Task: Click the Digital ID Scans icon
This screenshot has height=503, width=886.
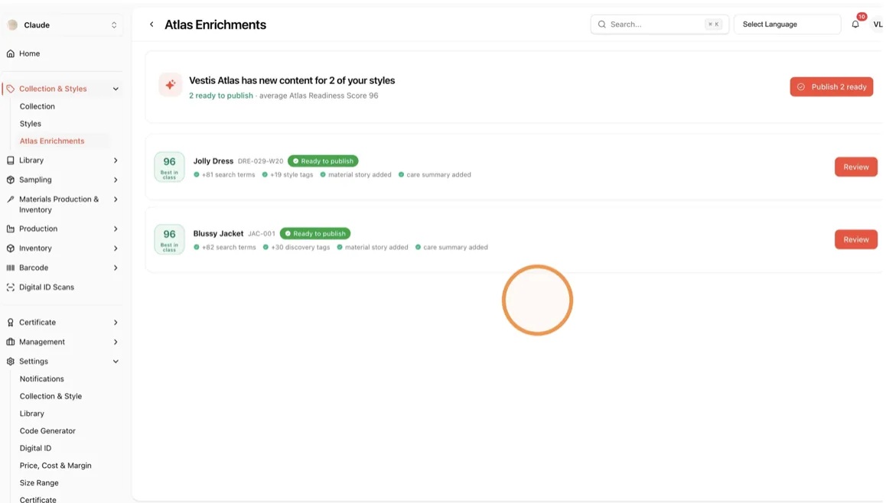Action: point(10,287)
